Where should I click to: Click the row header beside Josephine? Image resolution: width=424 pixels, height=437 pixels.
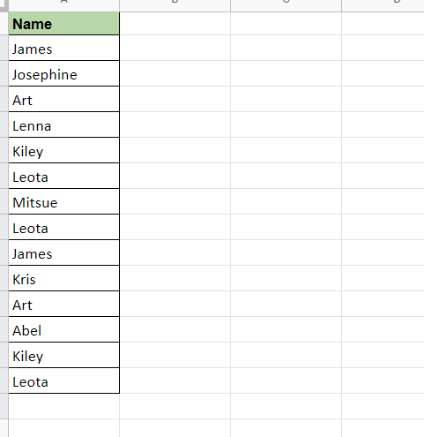coord(4,73)
